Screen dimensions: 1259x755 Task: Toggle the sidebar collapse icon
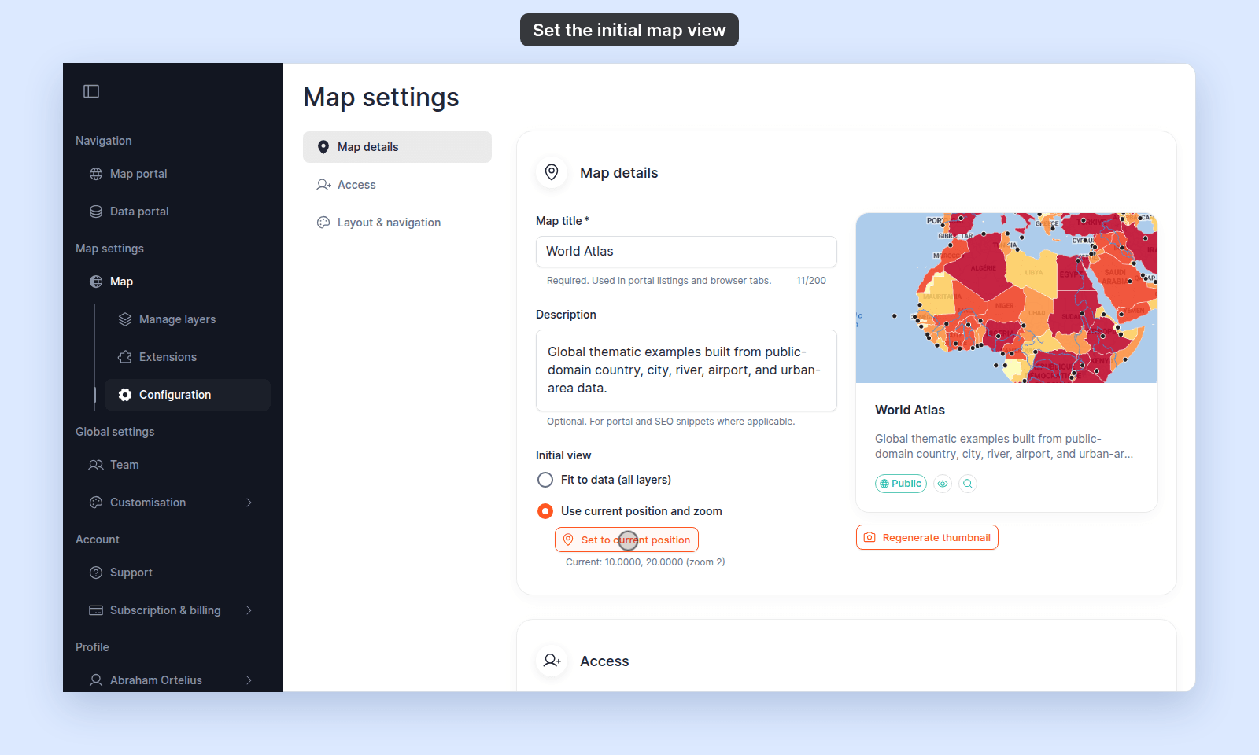(x=91, y=91)
